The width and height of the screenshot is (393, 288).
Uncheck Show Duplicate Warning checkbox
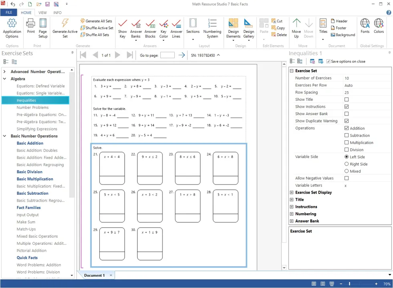coord(347,121)
